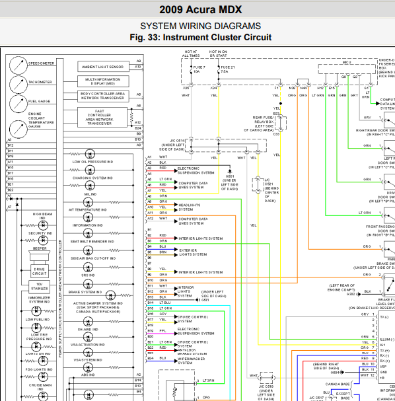Select 'Fig. 33: Instrument Cluster Circuit' caption
Screen dimensions: 395x401
[200, 38]
